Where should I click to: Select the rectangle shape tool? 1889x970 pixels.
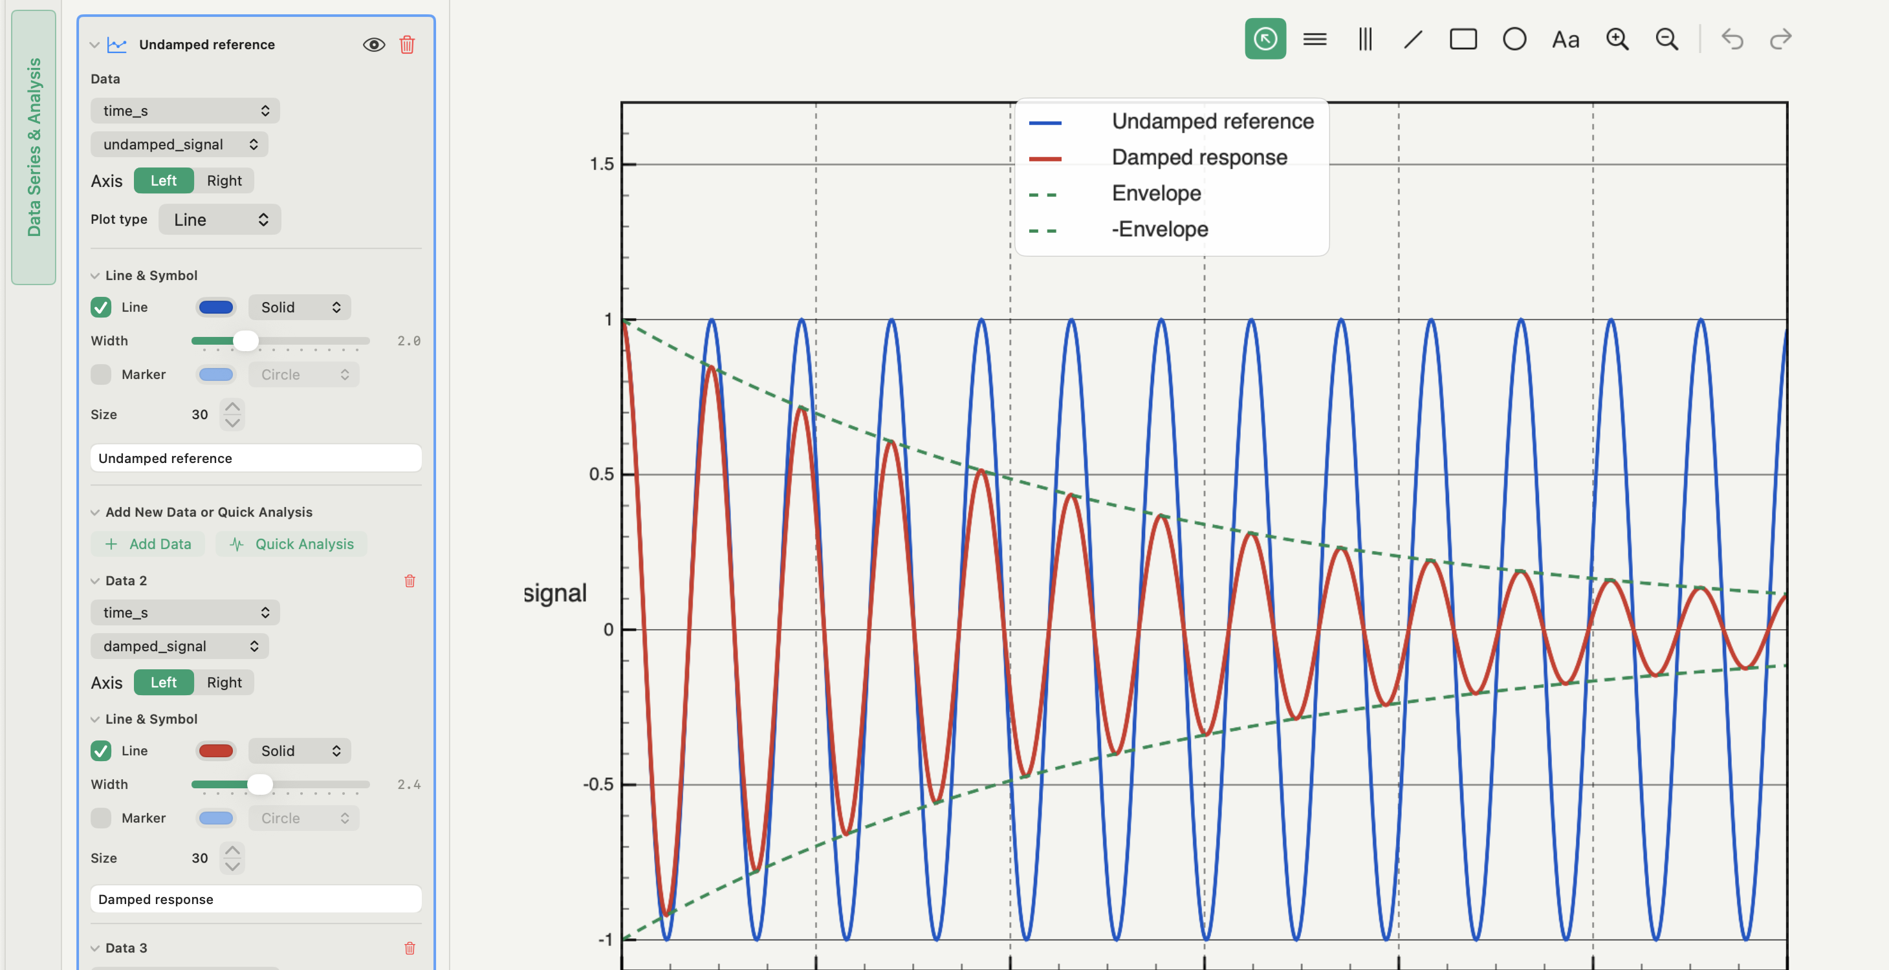pyautogui.click(x=1463, y=39)
